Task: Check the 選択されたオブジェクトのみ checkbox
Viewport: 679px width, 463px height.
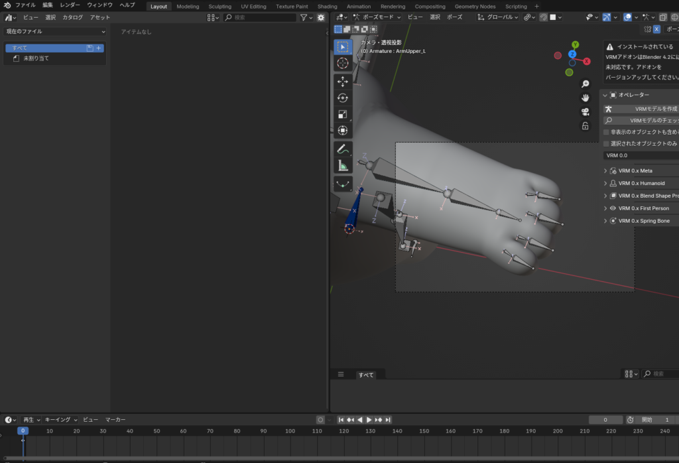Action: 606,143
